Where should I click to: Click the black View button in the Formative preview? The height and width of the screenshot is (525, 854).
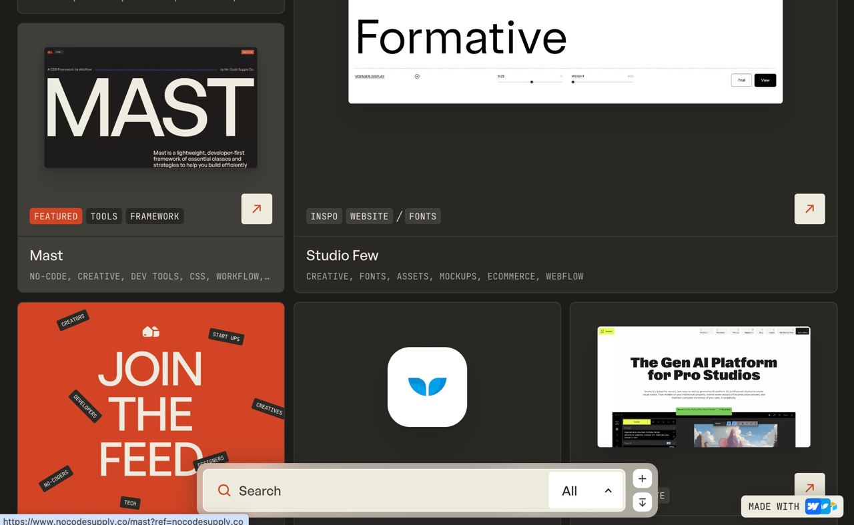tap(765, 80)
